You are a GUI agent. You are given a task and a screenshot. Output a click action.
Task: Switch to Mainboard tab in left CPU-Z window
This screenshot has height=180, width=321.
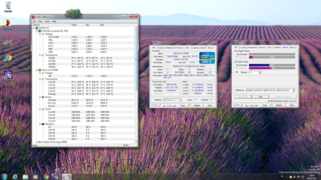tap(171, 48)
